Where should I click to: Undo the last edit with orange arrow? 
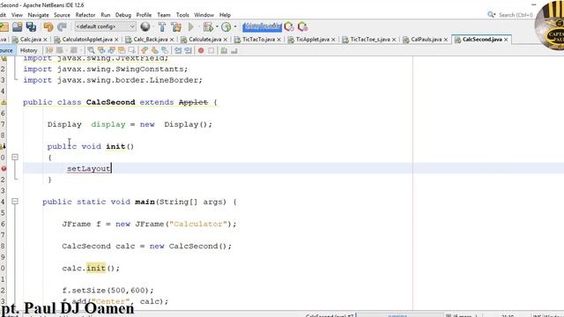pos(48,27)
